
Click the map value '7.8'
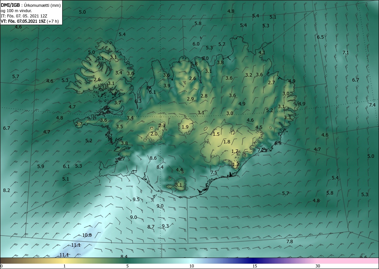(x=290, y=241)
